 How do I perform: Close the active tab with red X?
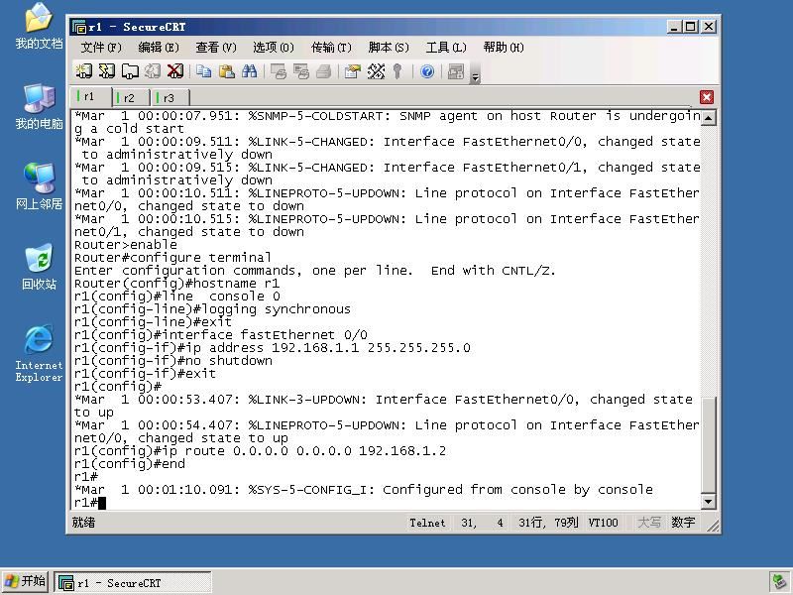point(707,97)
